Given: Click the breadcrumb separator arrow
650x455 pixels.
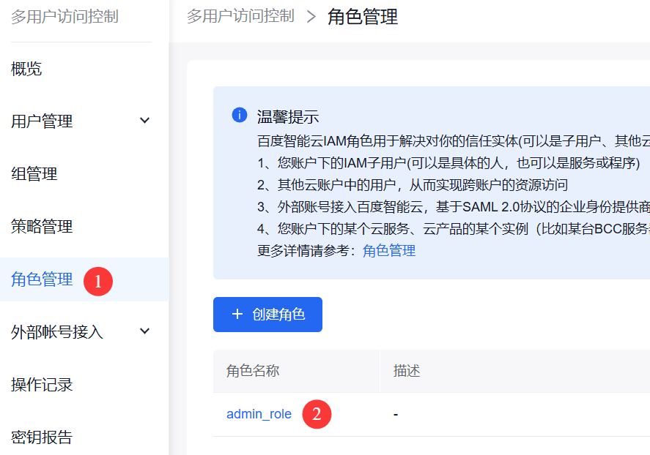Looking at the screenshot, I should [311, 17].
